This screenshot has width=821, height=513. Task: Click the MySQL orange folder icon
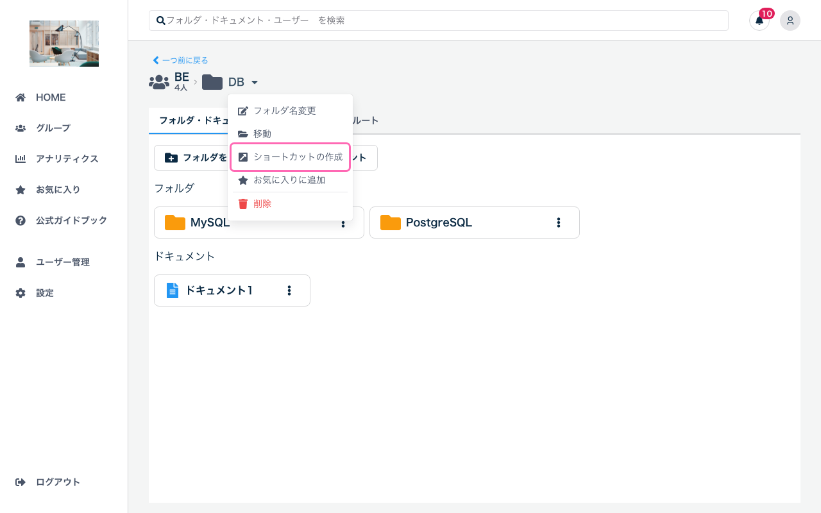coord(175,223)
